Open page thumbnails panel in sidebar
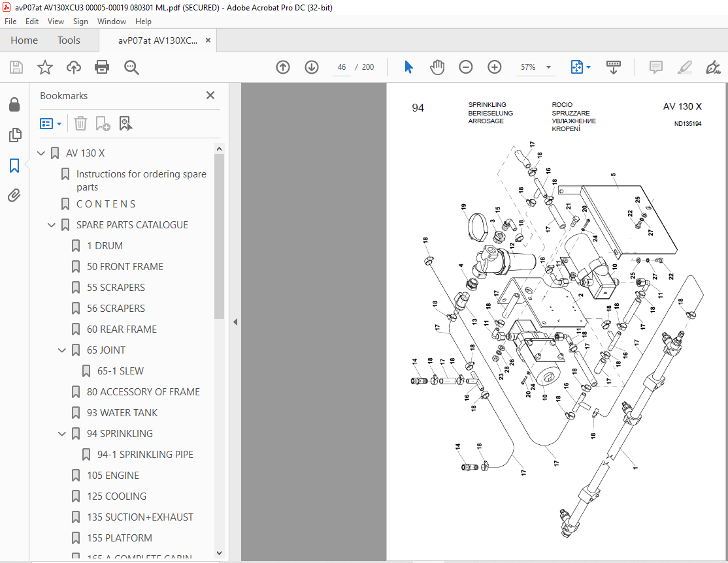This screenshot has width=728, height=563. [15, 135]
